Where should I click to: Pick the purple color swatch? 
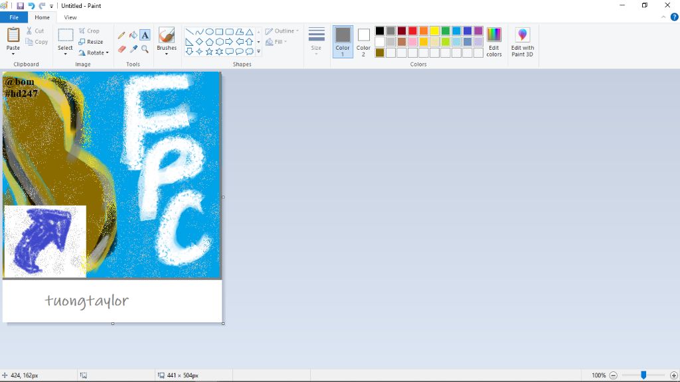coord(478,31)
